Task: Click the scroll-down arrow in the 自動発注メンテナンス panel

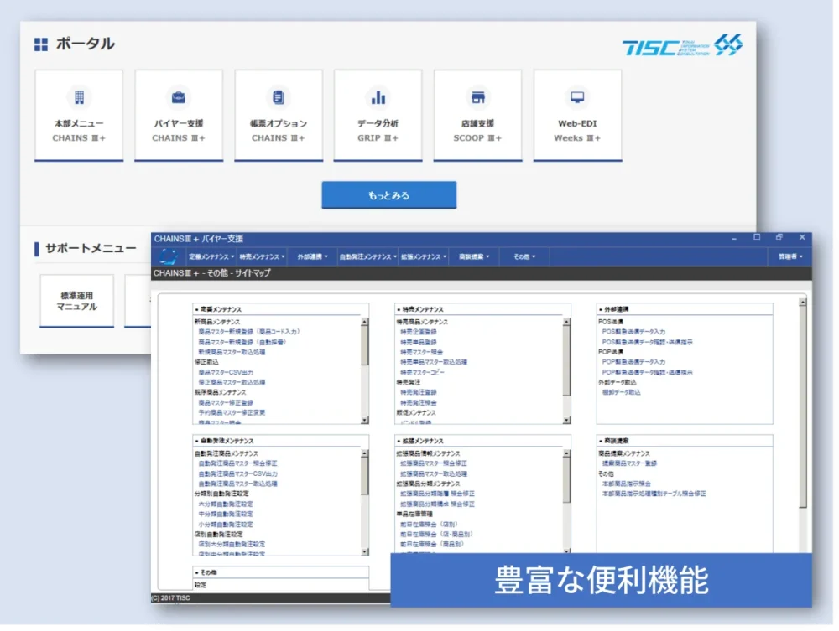Action: coord(364,552)
